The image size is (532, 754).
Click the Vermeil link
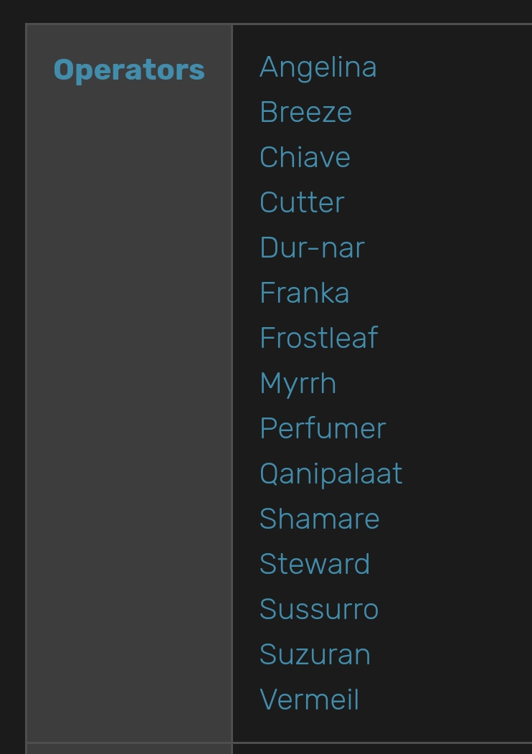click(309, 699)
